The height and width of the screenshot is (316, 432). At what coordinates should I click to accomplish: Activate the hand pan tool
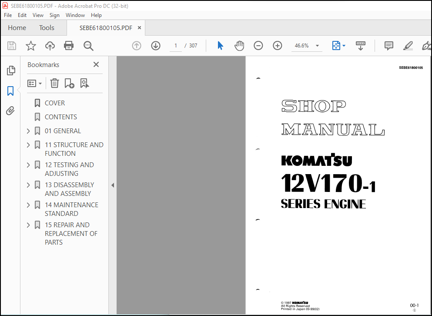click(239, 46)
